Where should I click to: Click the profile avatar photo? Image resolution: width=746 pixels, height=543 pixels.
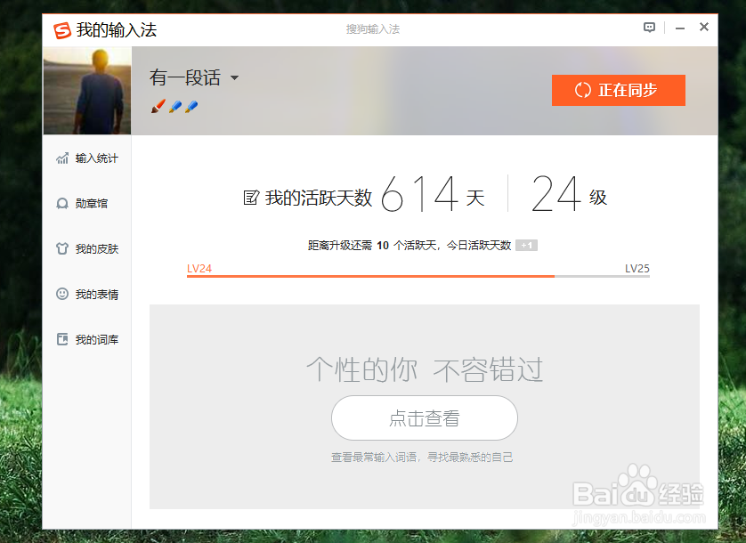(x=85, y=89)
